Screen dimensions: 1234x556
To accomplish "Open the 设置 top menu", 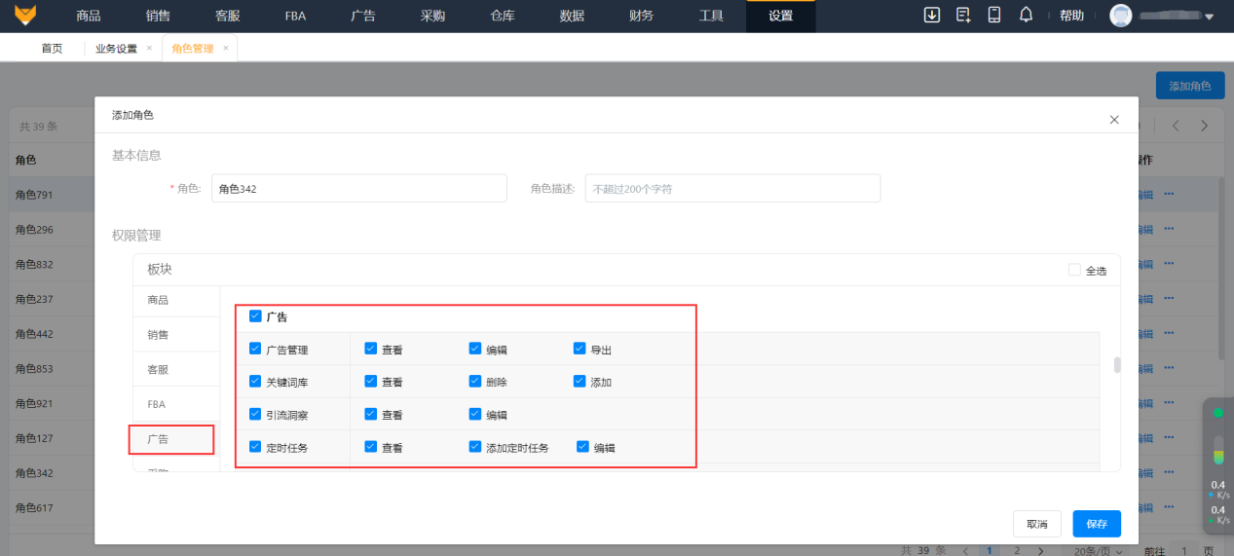I will tap(781, 16).
